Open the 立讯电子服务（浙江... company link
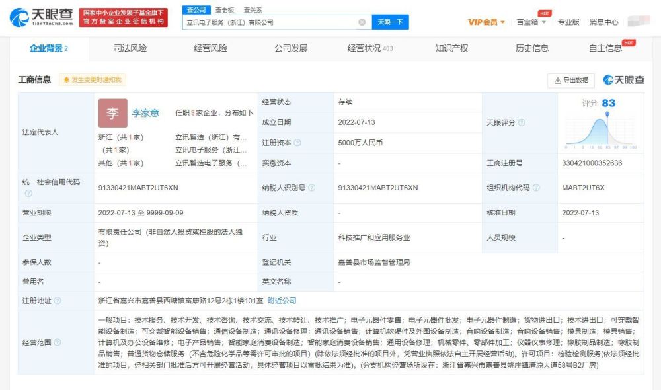This screenshot has height=390, width=661. (211, 149)
